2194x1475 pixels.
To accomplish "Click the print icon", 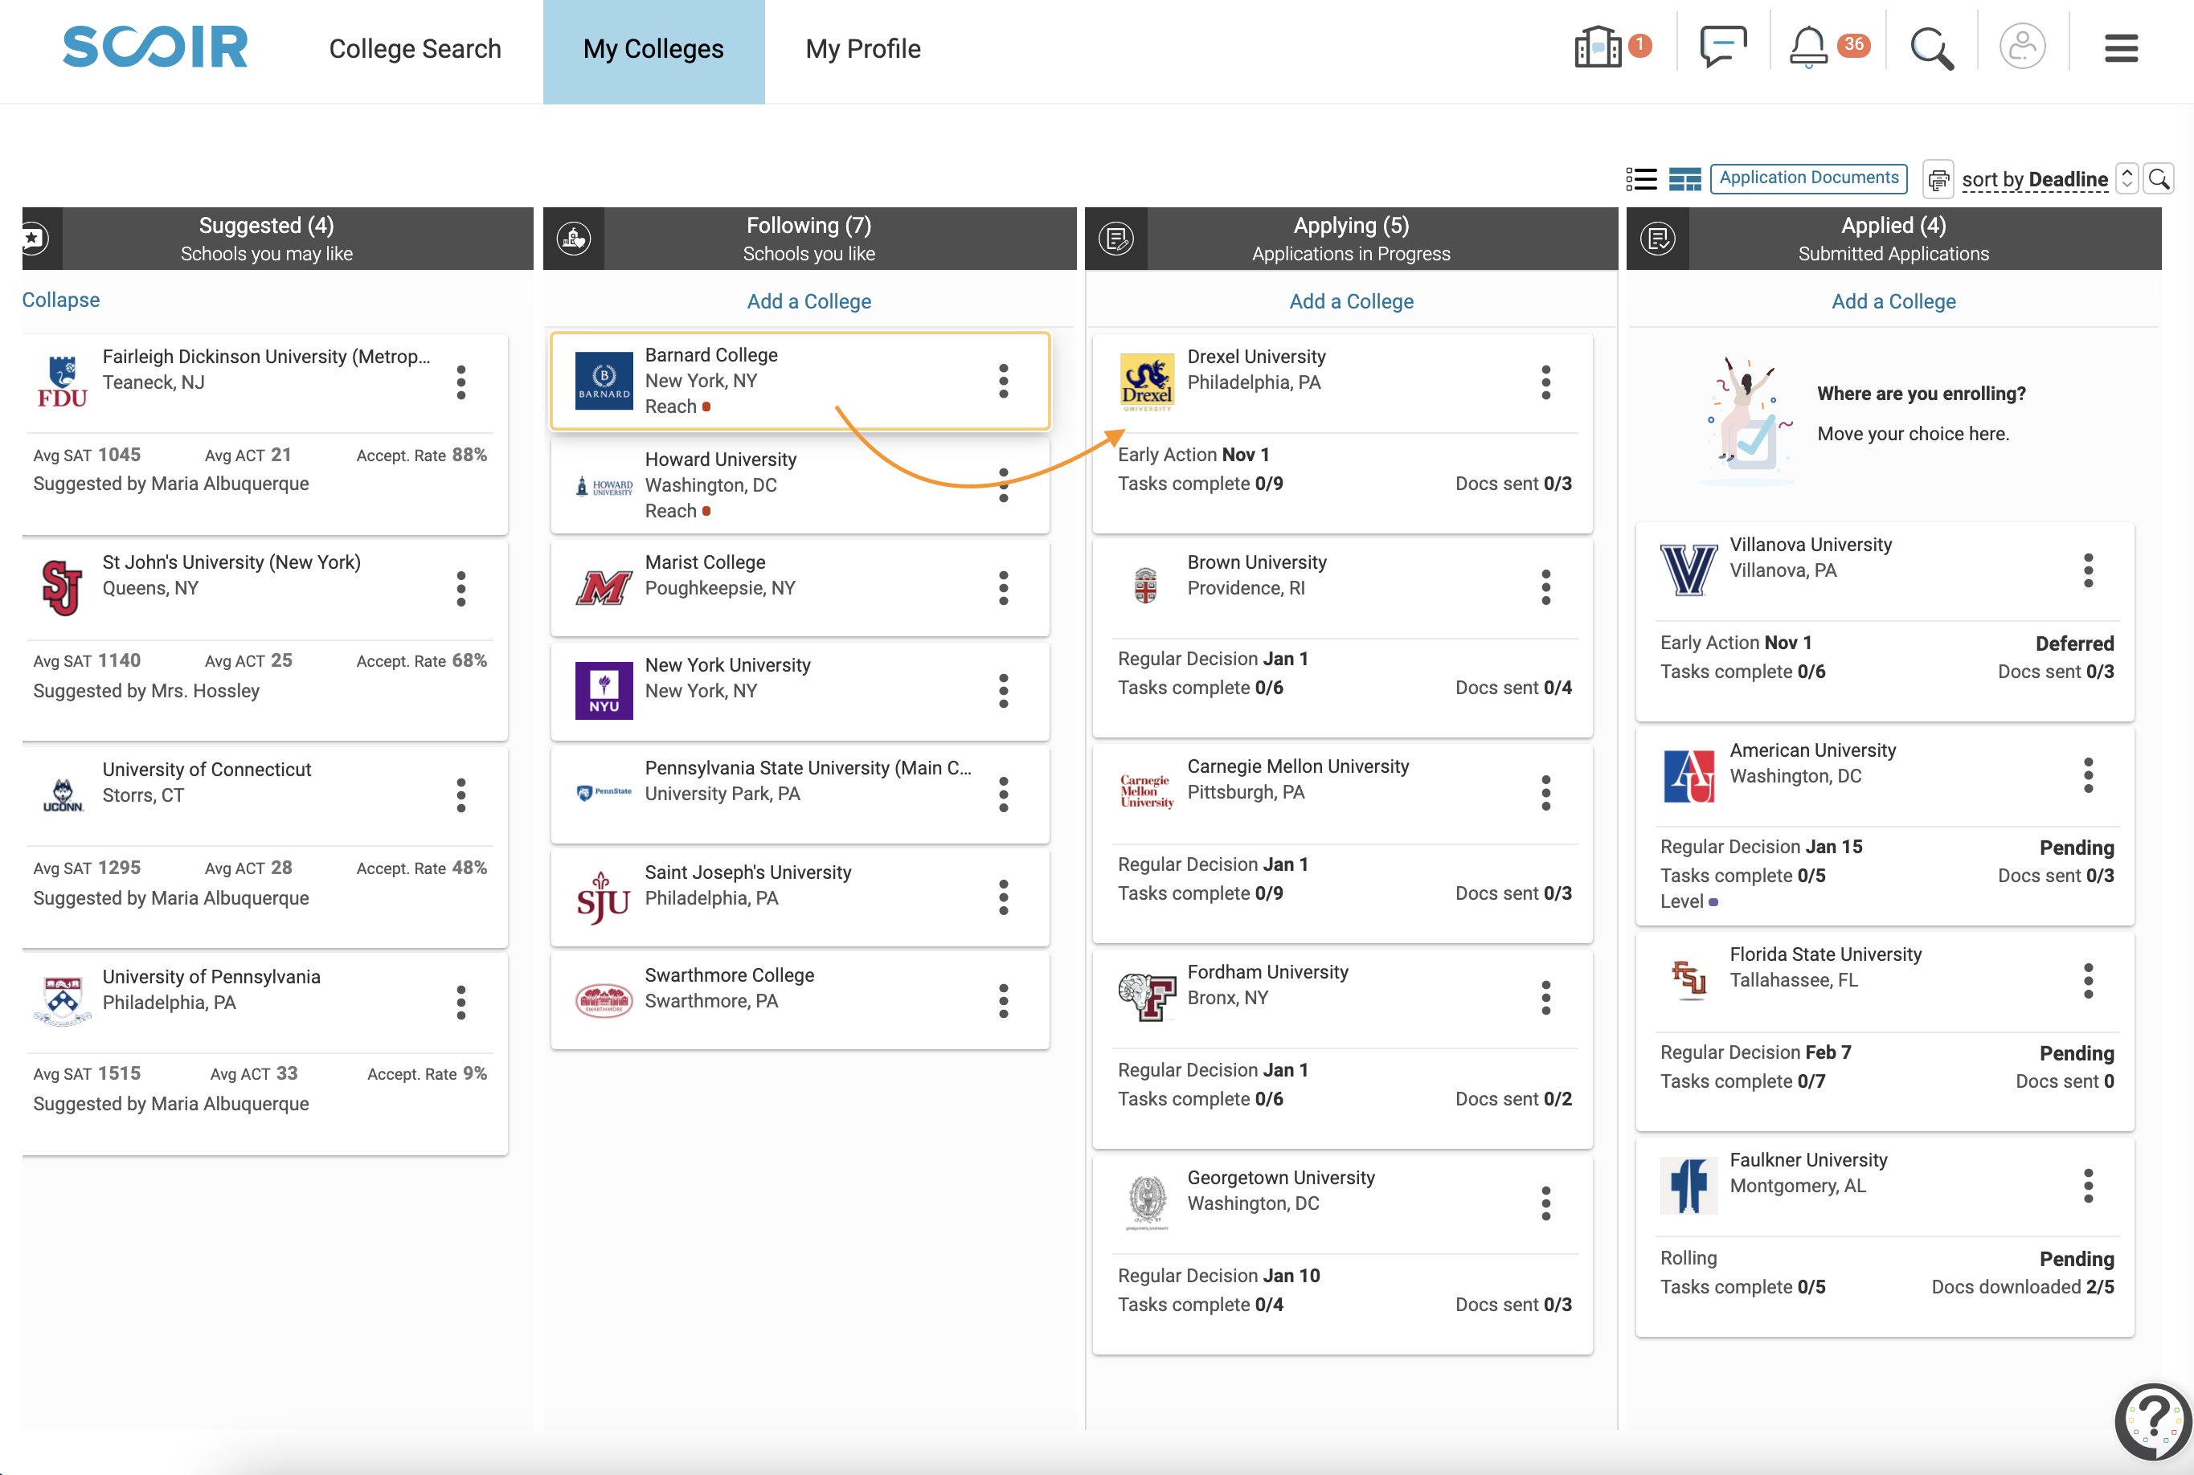I will (1937, 178).
